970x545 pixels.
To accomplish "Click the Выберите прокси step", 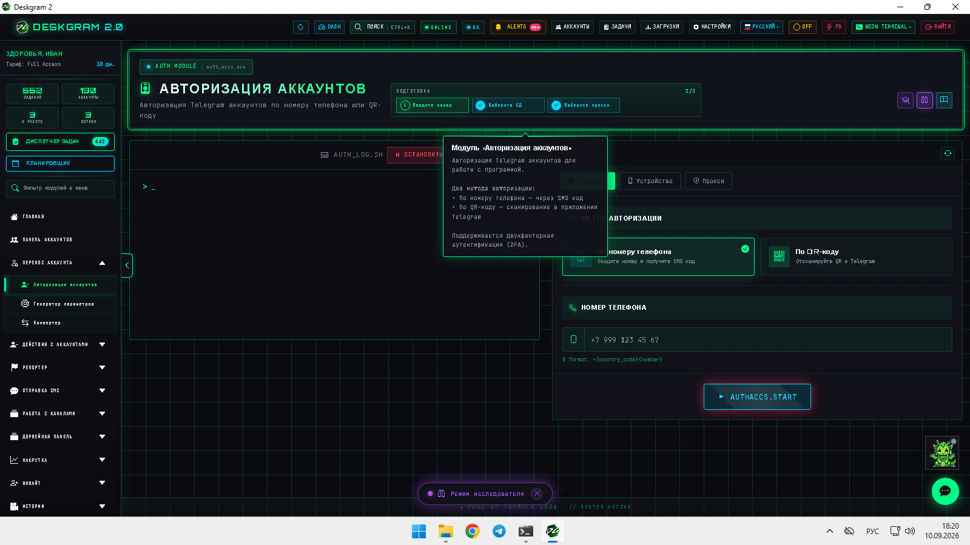I will click(583, 105).
